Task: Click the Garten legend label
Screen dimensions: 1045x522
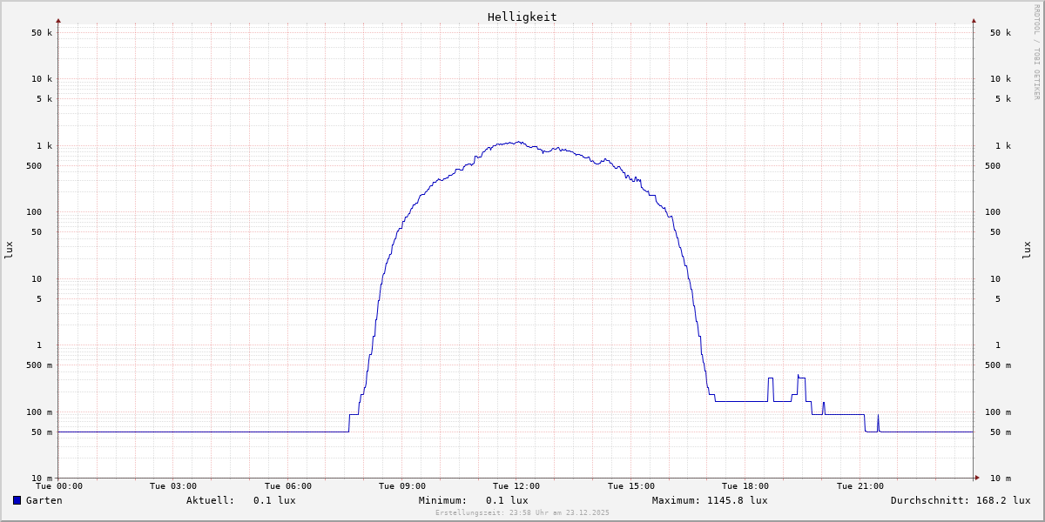Action: click(44, 500)
